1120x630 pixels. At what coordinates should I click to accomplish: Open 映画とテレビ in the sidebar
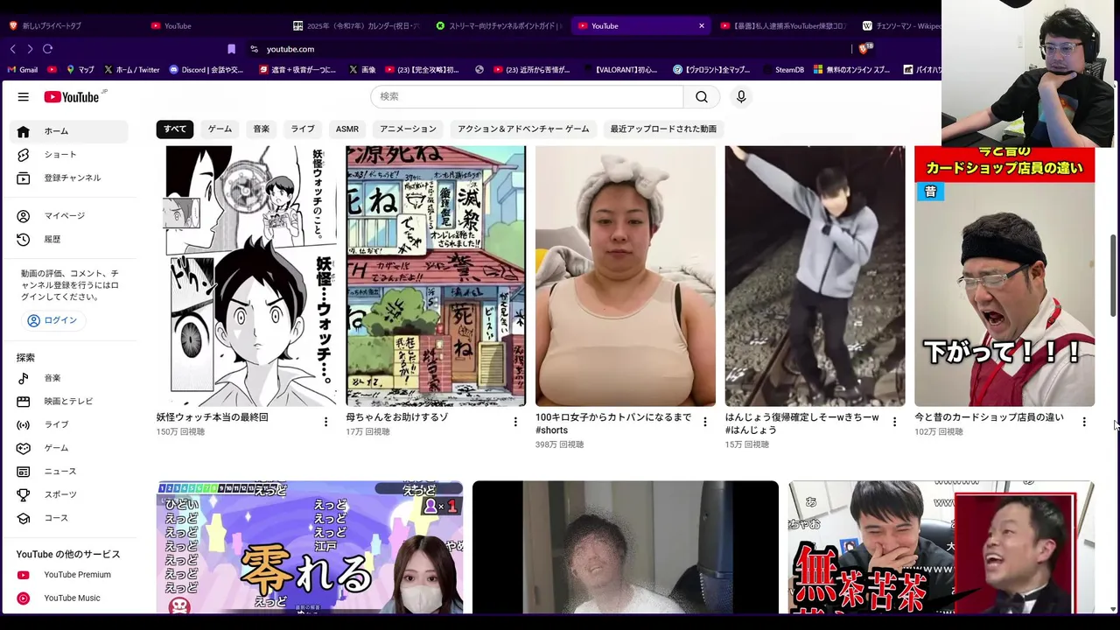(x=68, y=402)
